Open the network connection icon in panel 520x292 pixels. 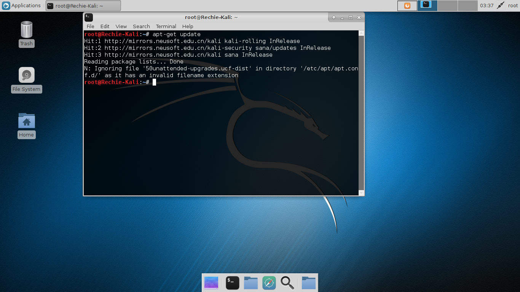point(501,6)
